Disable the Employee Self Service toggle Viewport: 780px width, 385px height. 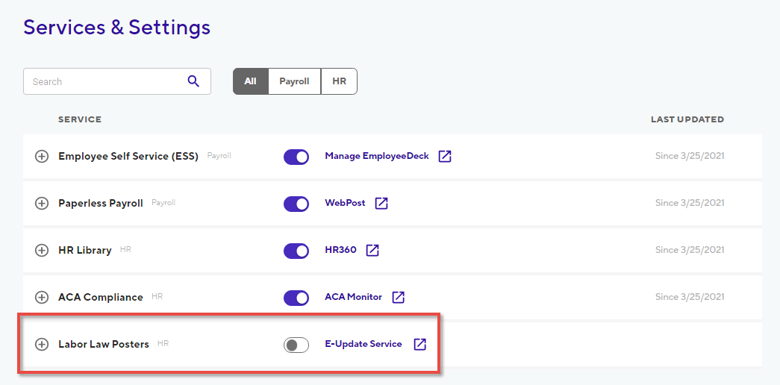(x=296, y=157)
